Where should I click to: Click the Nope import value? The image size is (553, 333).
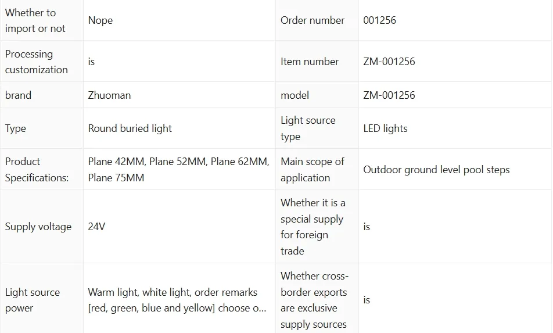coord(100,20)
